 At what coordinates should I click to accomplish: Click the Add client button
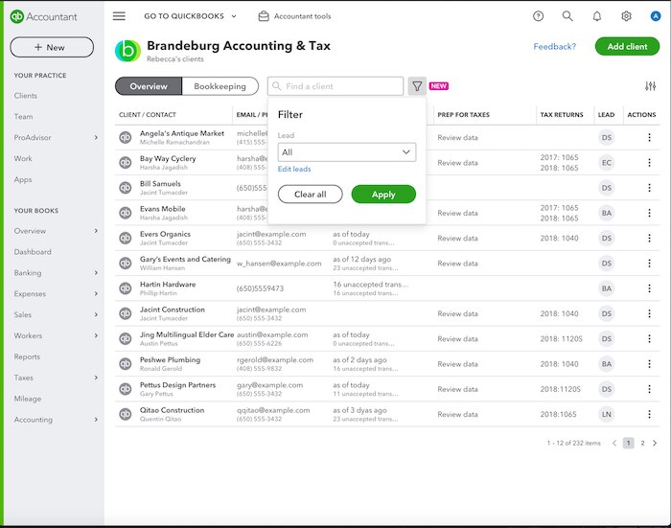point(627,47)
